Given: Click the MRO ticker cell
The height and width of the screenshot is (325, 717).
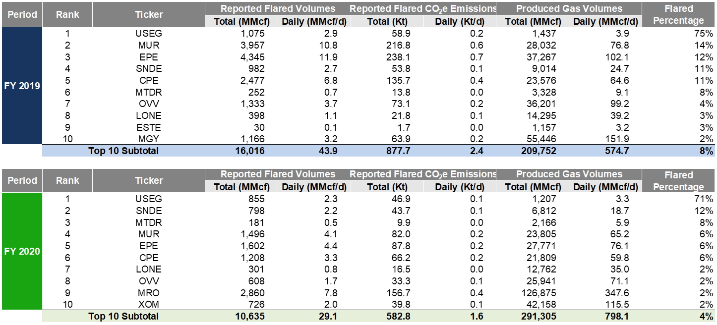Looking at the screenshot, I should pos(149,293).
